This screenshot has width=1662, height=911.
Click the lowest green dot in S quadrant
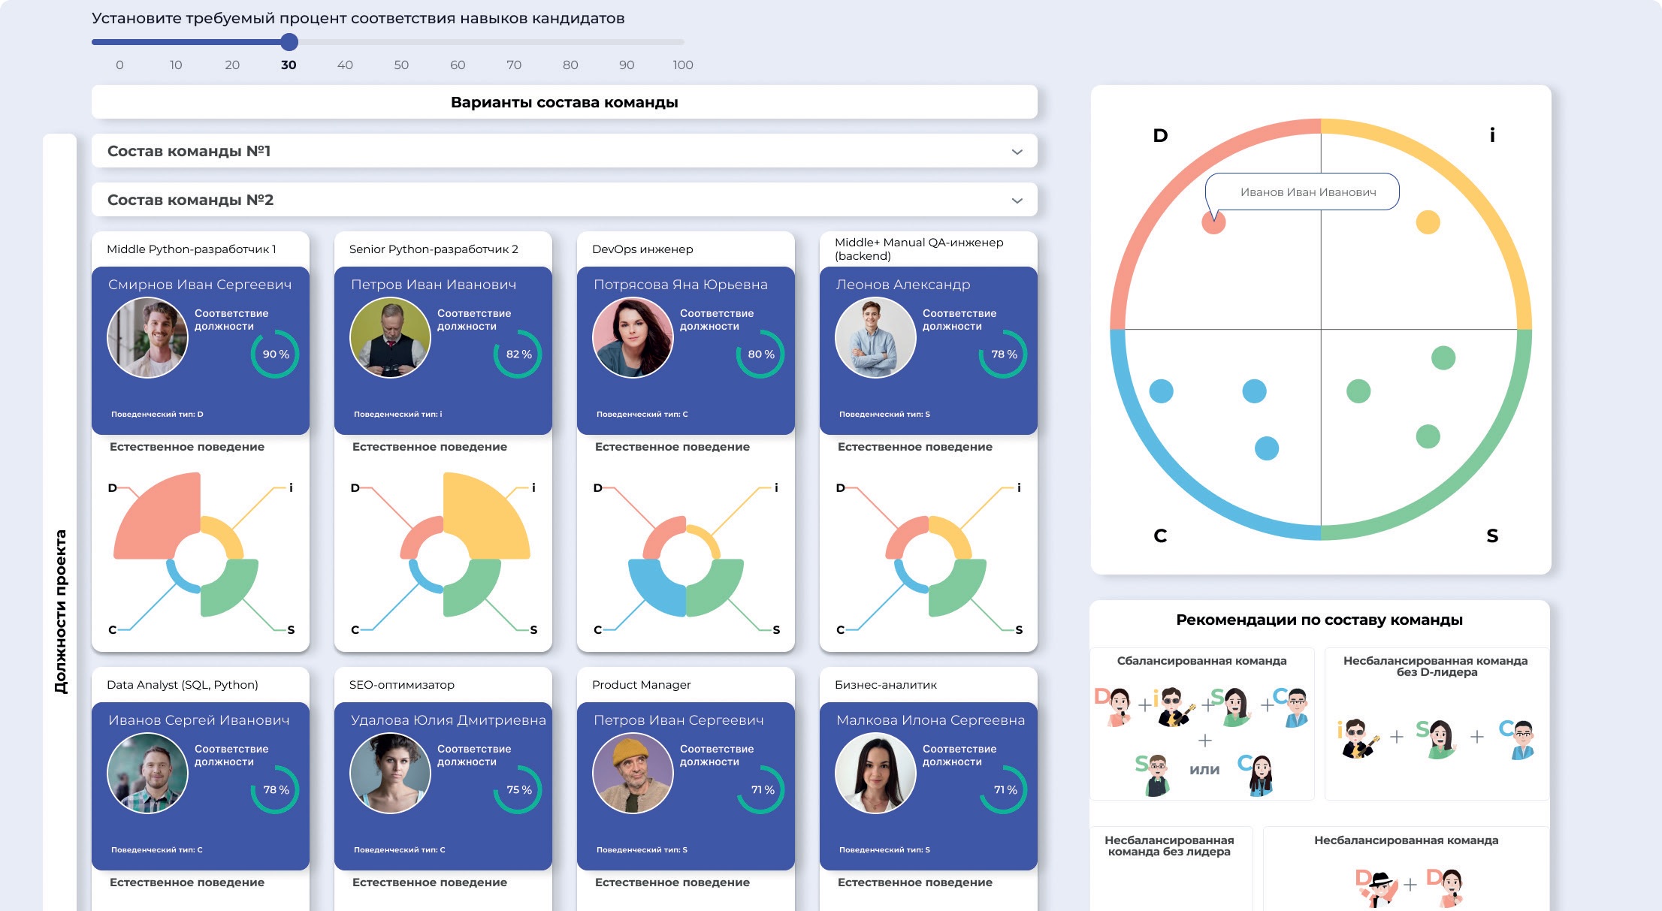click(1428, 436)
